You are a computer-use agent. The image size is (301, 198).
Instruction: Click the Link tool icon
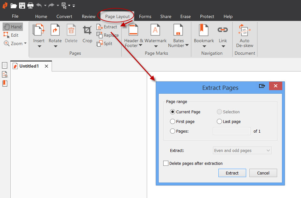point(223,30)
